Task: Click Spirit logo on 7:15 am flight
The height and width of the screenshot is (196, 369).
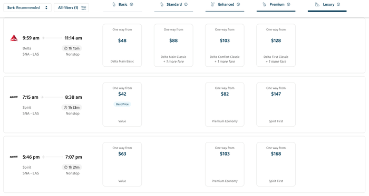Action: click(x=14, y=97)
